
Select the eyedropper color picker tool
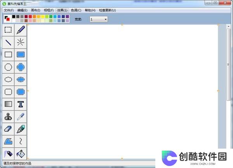[21, 116]
